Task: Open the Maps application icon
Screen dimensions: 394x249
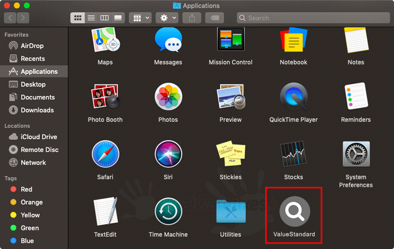Action: tap(105, 40)
